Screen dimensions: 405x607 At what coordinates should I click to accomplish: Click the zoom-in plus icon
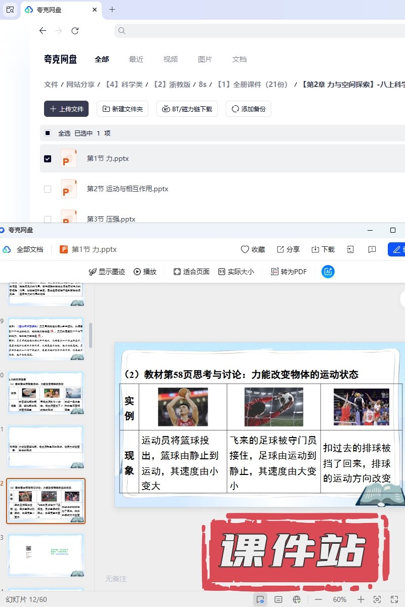coord(361,599)
